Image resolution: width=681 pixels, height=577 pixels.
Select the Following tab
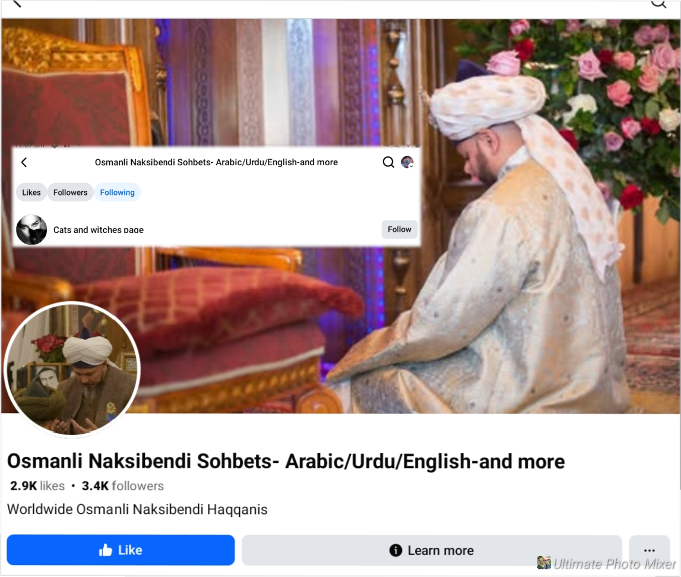(118, 192)
